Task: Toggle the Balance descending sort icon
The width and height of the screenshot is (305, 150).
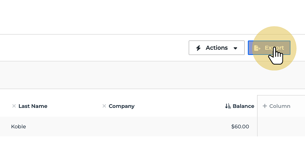Action: [228, 106]
